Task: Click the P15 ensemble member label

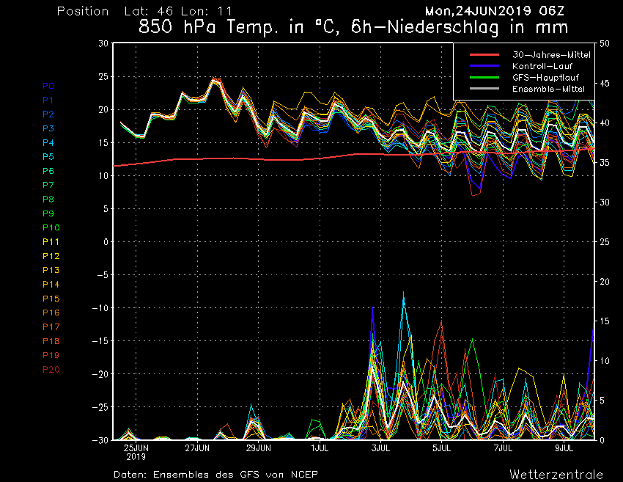Action: tap(51, 299)
